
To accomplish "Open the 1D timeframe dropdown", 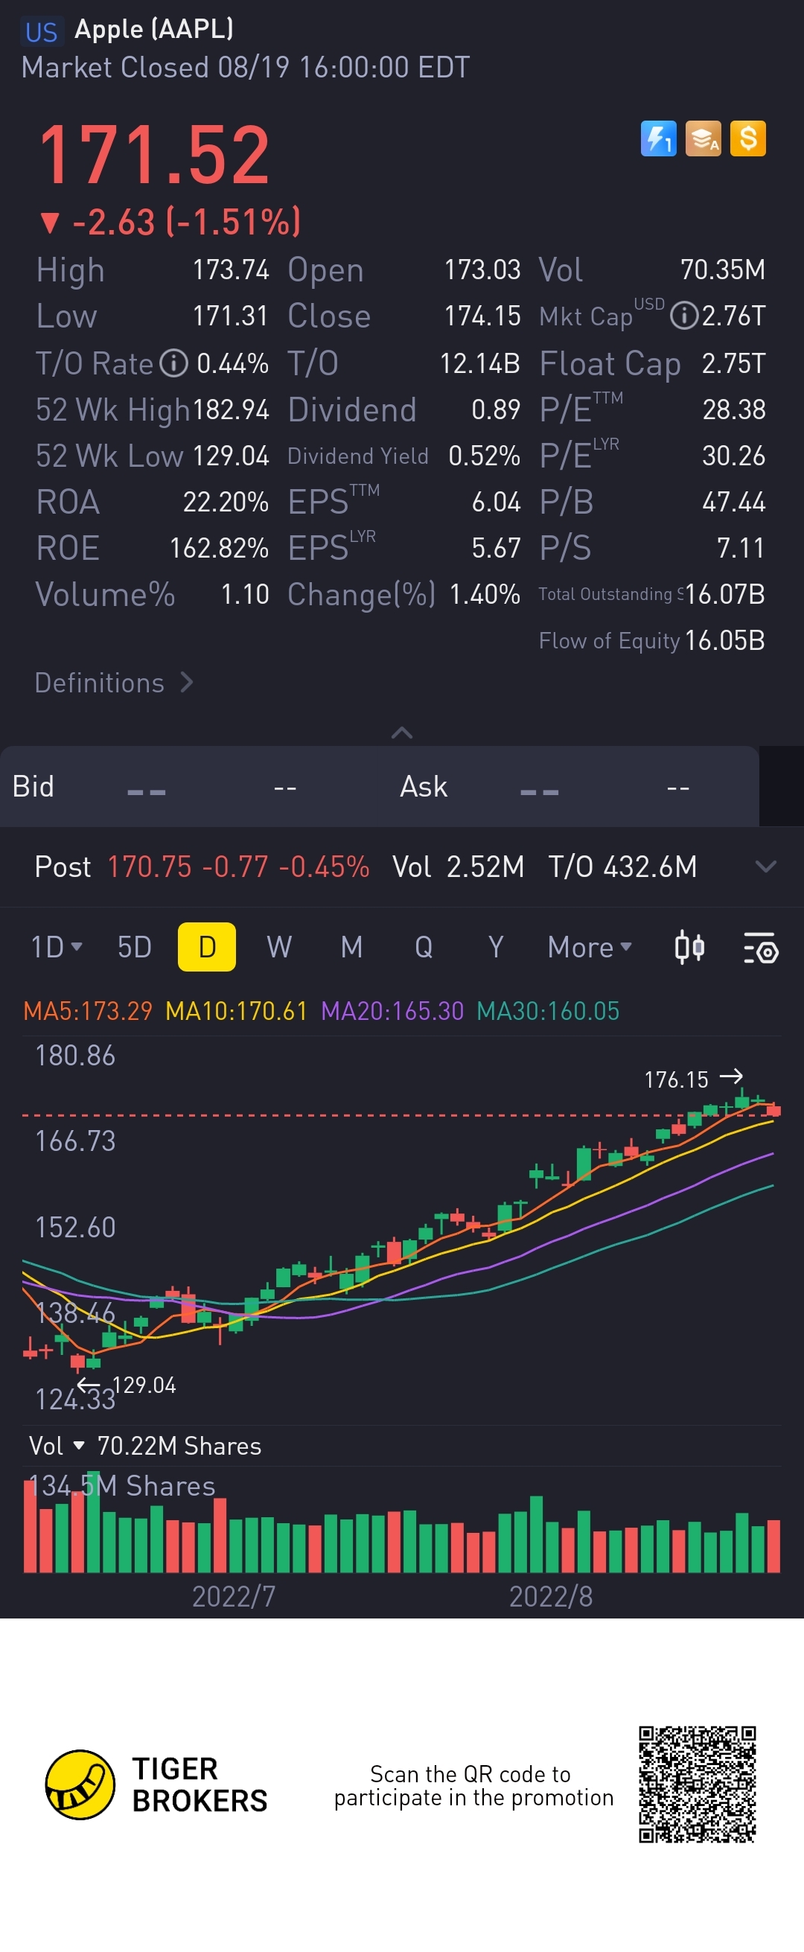I will point(56,947).
